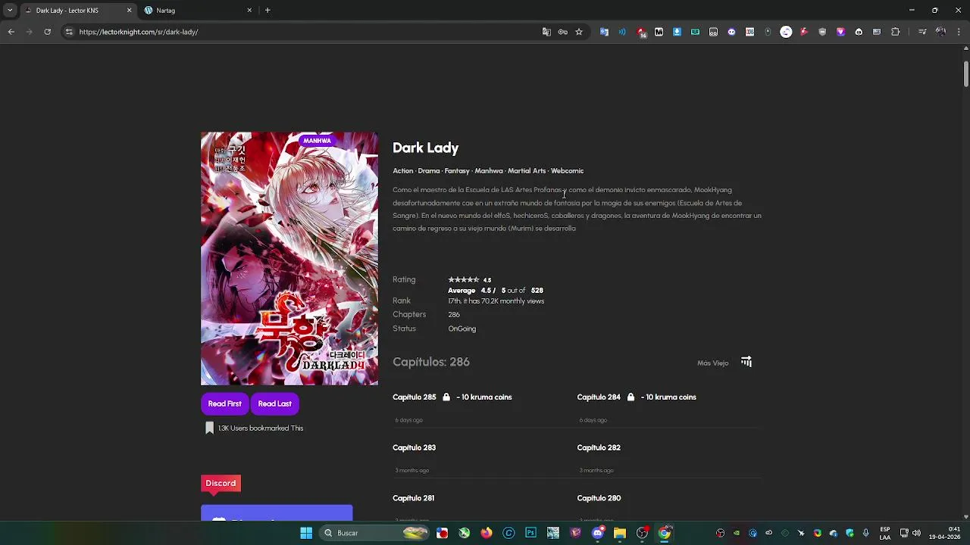
Task: Click the Chrome profile avatar
Action: (940, 32)
